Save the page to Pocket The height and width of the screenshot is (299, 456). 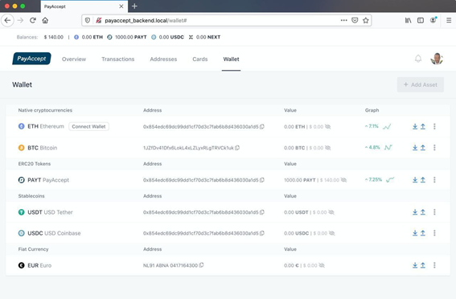point(355,20)
